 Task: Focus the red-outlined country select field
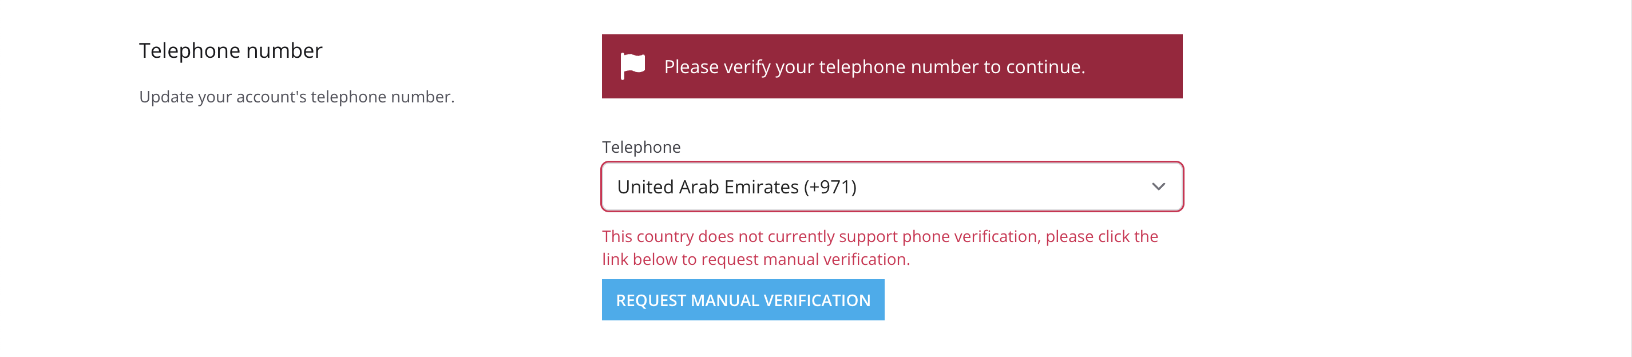tap(892, 187)
